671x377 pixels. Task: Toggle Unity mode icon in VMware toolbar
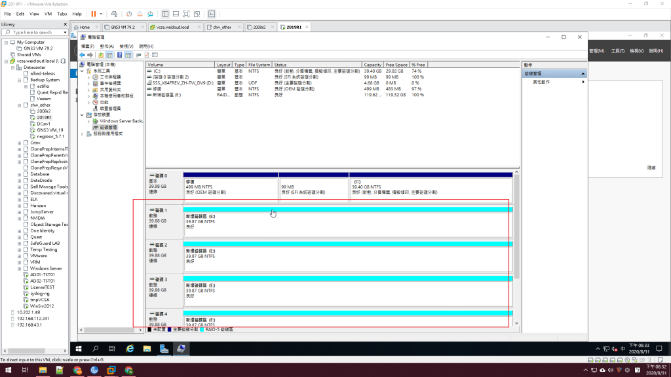[197, 14]
